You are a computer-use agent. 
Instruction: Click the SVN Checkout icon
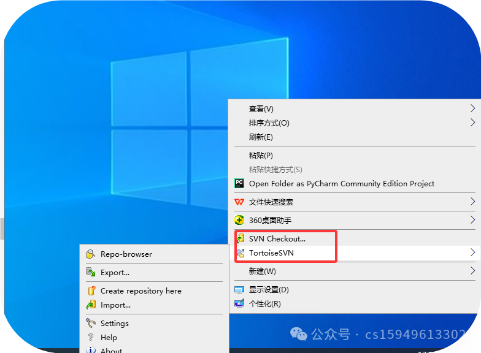click(x=240, y=238)
